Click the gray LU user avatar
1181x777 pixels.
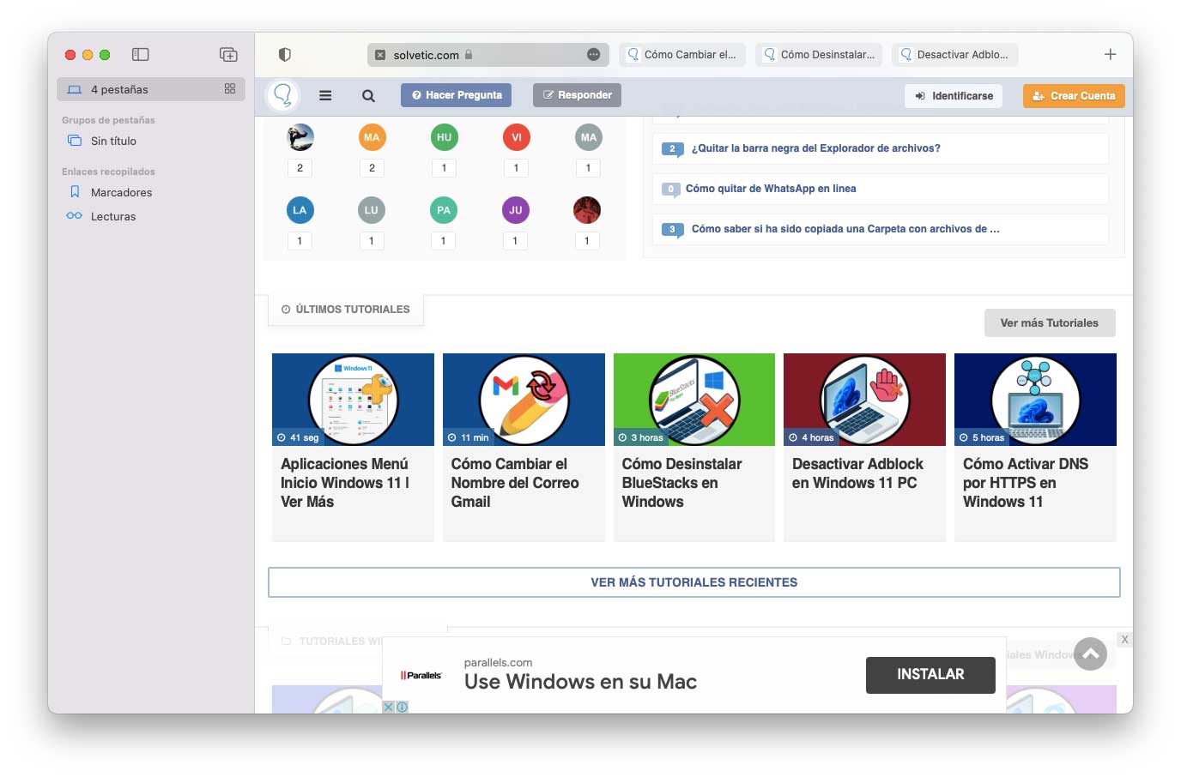[372, 210]
